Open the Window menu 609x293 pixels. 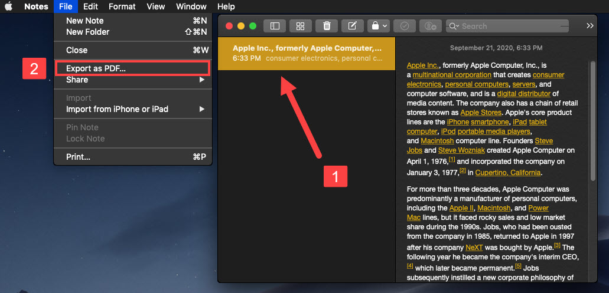click(191, 6)
